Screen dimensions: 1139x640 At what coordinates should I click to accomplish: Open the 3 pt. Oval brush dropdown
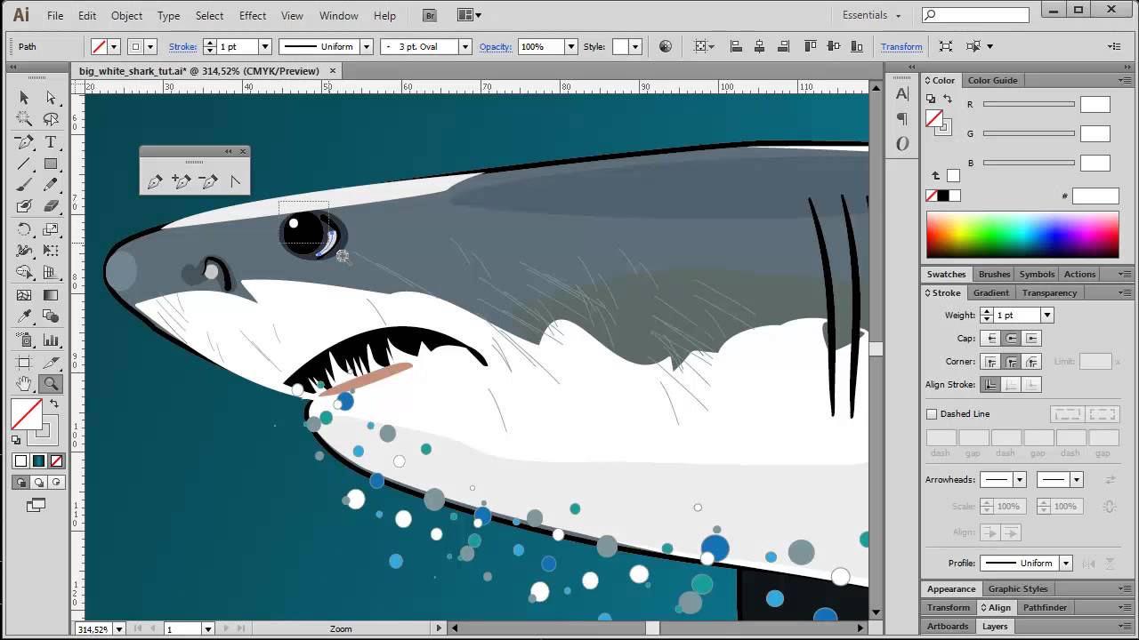pos(464,46)
